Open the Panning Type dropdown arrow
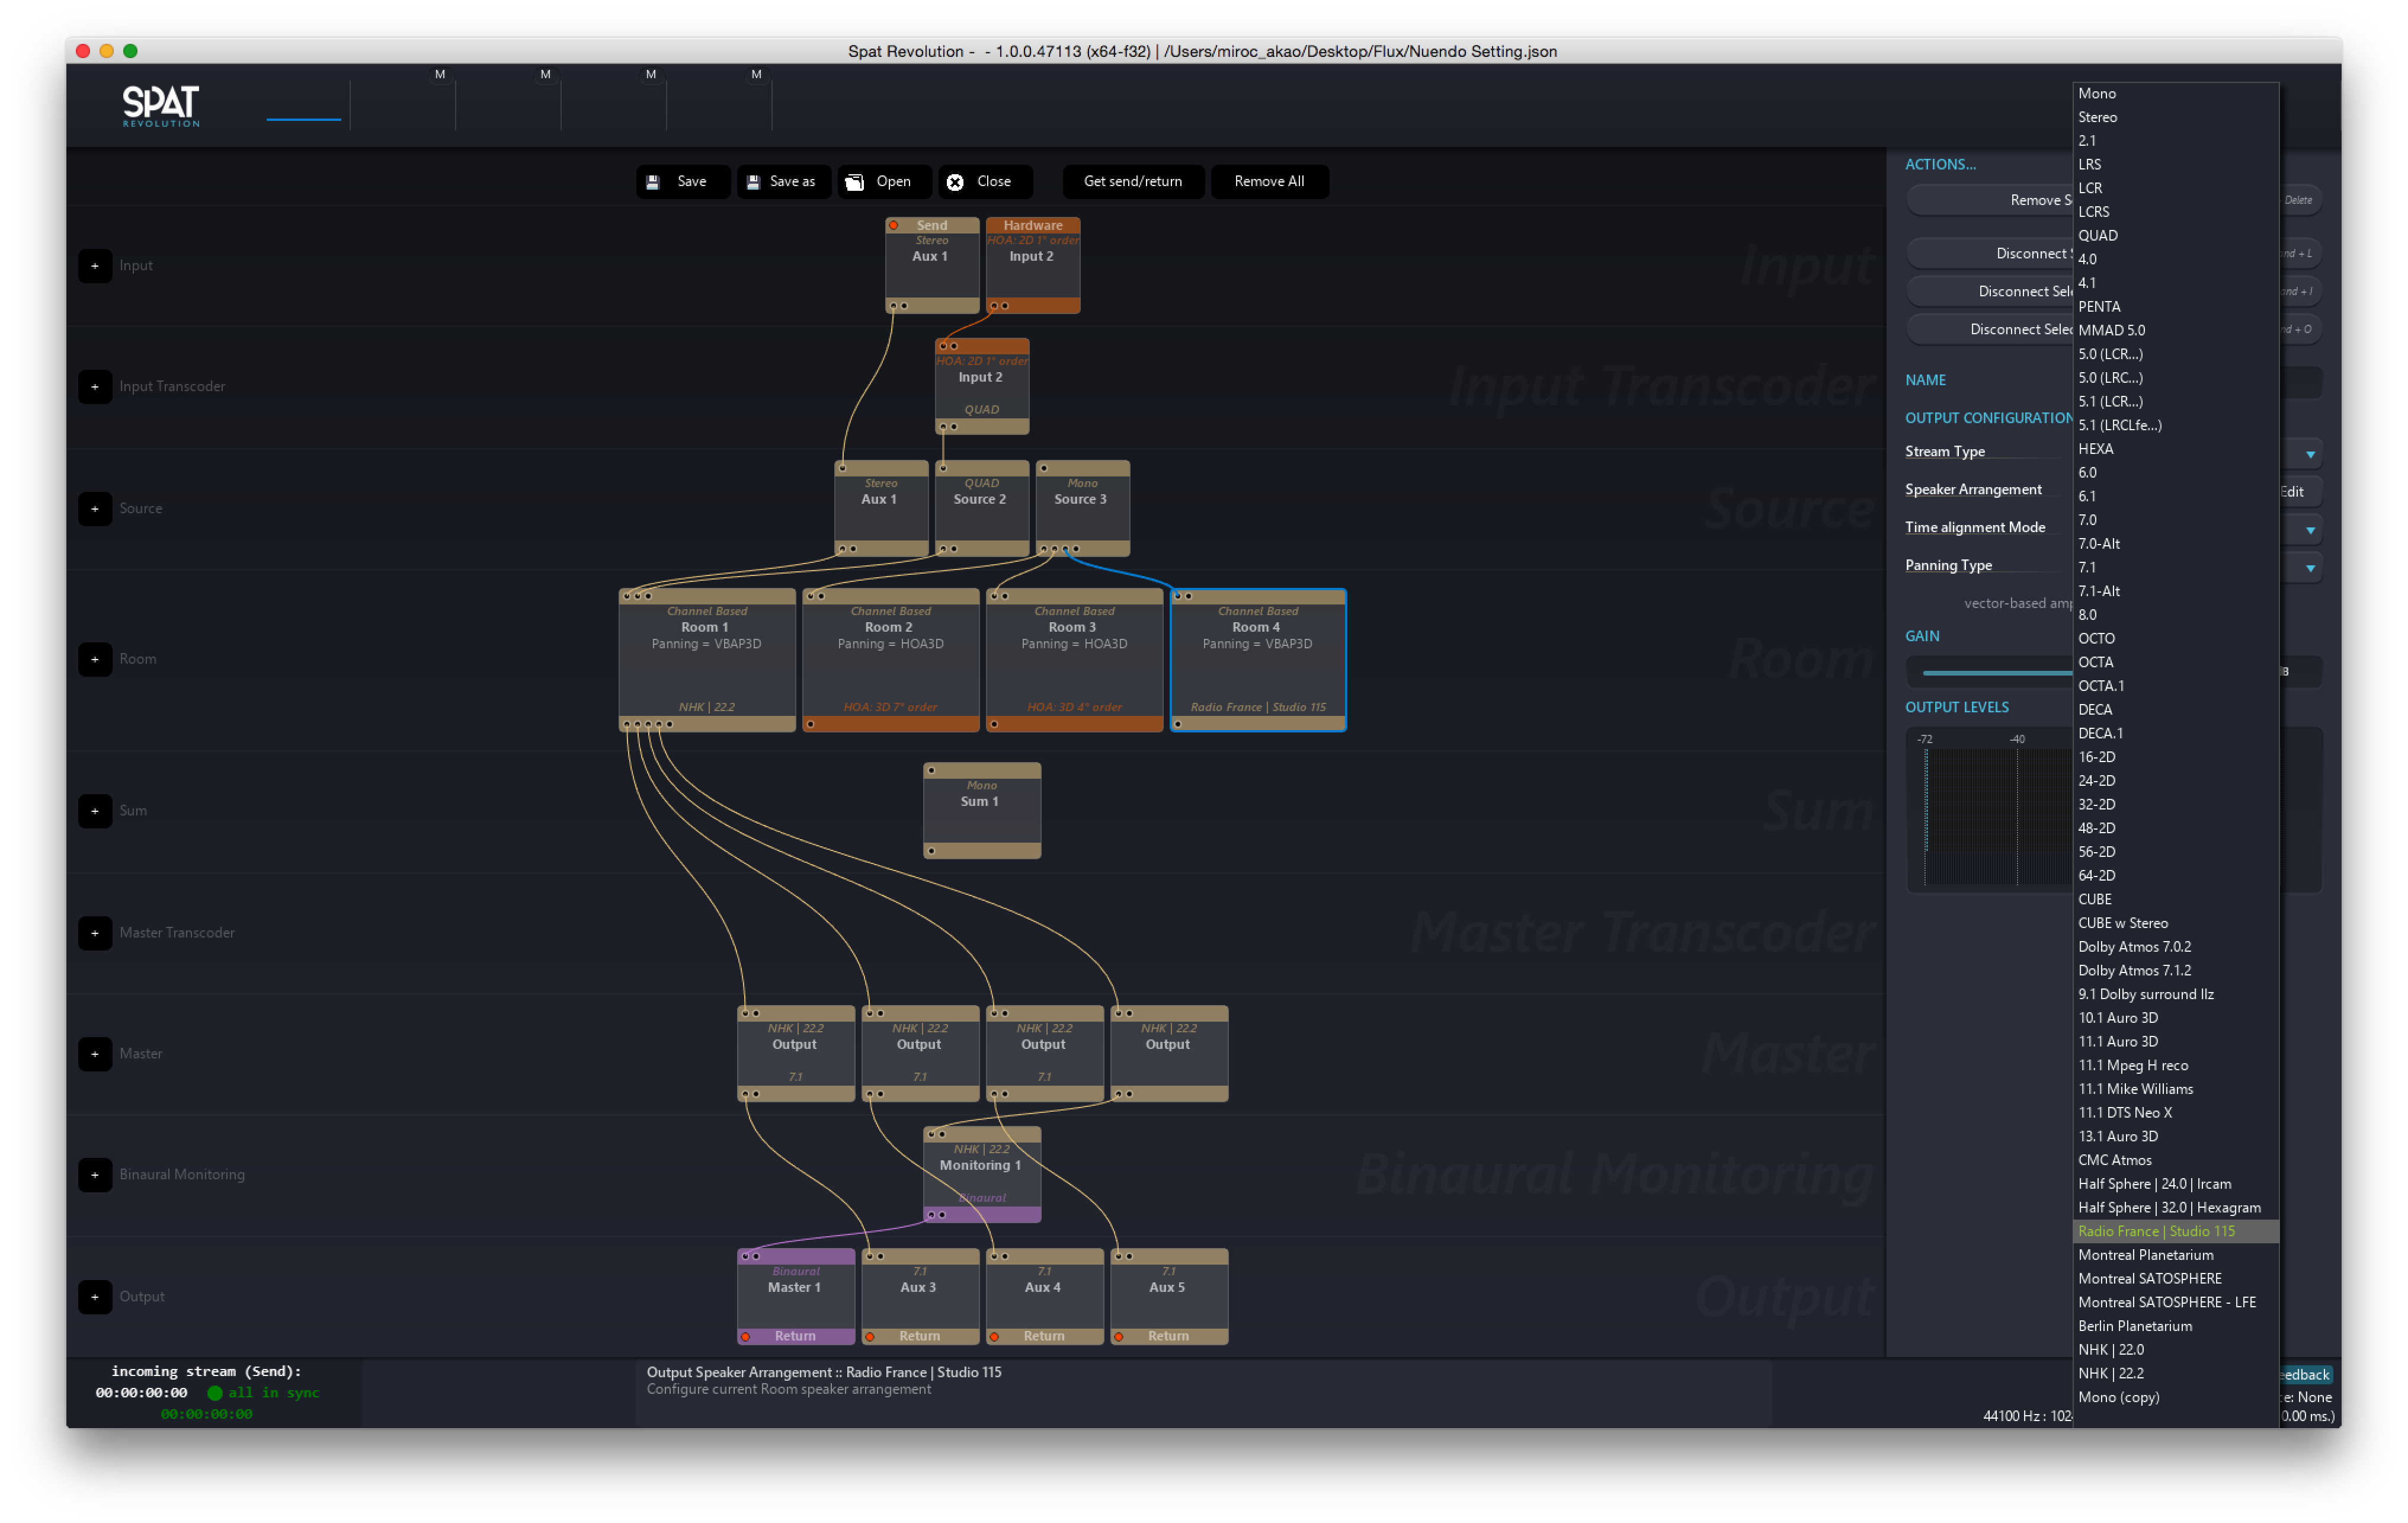The height and width of the screenshot is (1523, 2408). (2310, 568)
